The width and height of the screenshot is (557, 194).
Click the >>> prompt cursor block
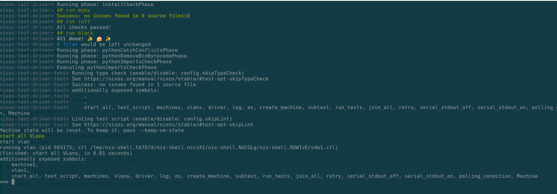pyautogui.click(x=13, y=182)
